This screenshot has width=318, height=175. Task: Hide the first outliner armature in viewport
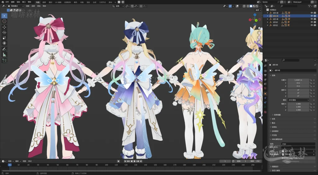tap(312, 13)
